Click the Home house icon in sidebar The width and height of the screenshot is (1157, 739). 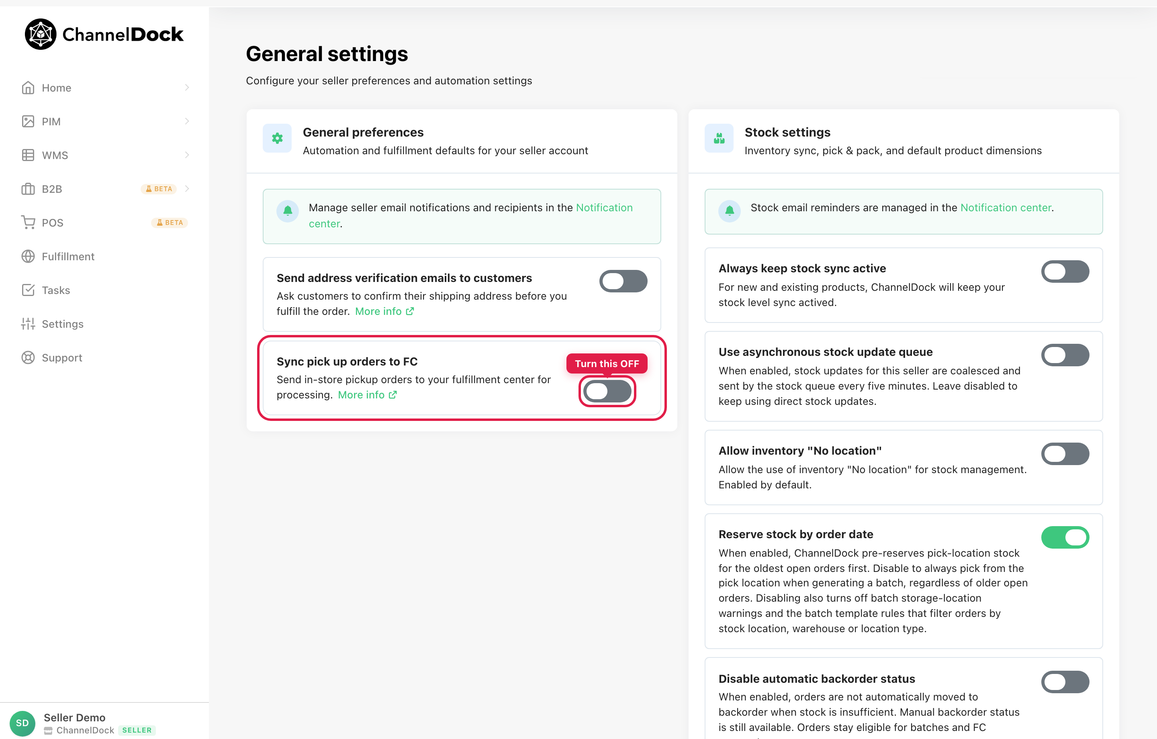[x=28, y=88]
